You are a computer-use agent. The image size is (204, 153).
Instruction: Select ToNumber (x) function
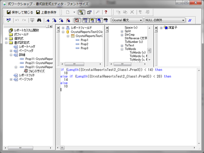134,42
